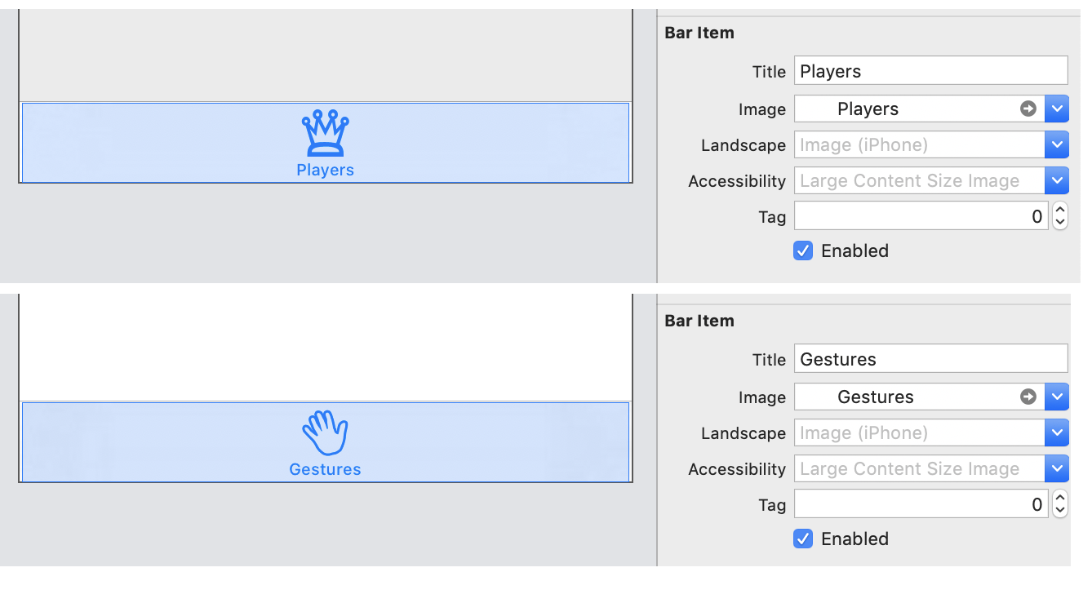The width and height of the screenshot is (1092, 603).
Task: Click the Players Tag stepper up arrow
Action: 1059,211
